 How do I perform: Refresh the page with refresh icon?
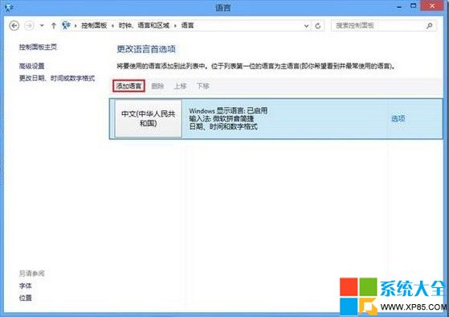click(x=318, y=26)
